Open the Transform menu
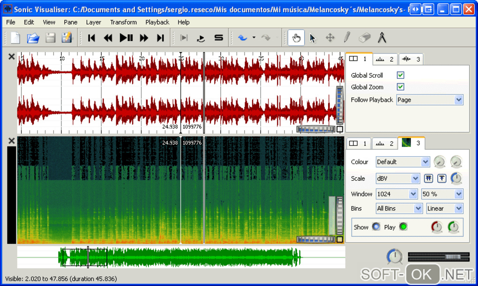Viewport: 478px width, 286px height. pyautogui.click(x=123, y=22)
